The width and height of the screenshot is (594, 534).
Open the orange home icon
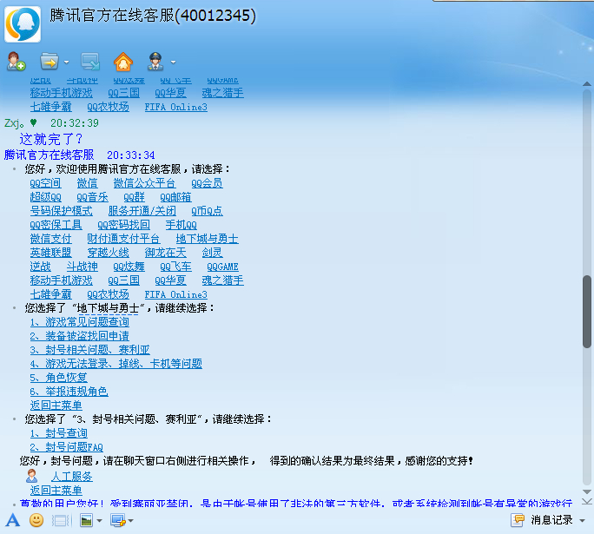tap(123, 62)
